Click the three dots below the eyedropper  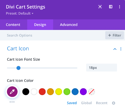[12, 102]
